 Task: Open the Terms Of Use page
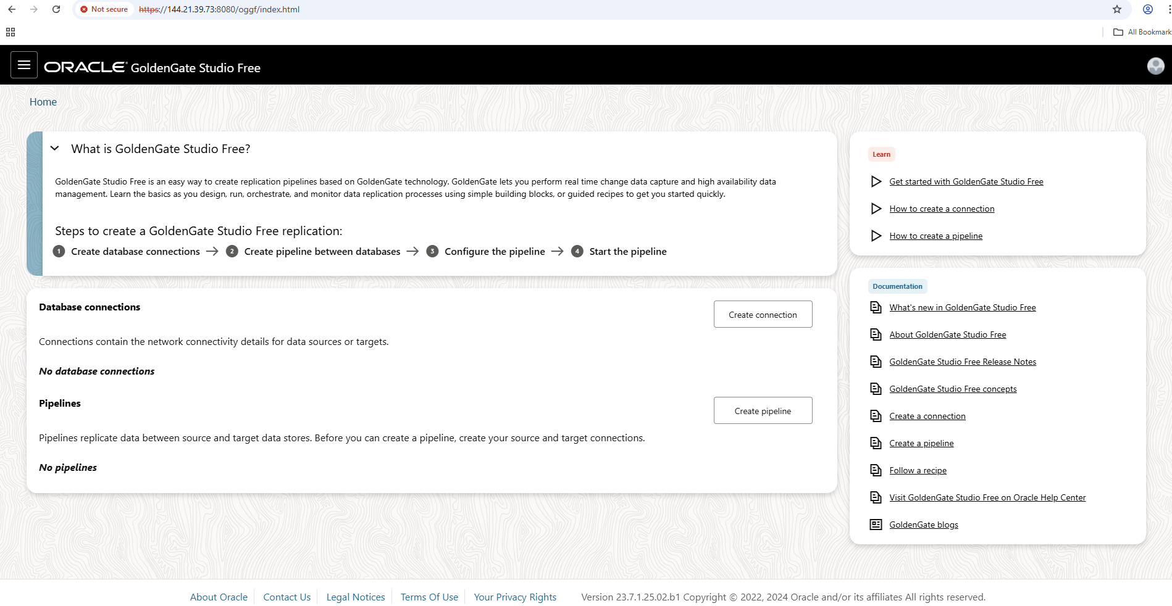pyautogui.click(x=429, y=597)
